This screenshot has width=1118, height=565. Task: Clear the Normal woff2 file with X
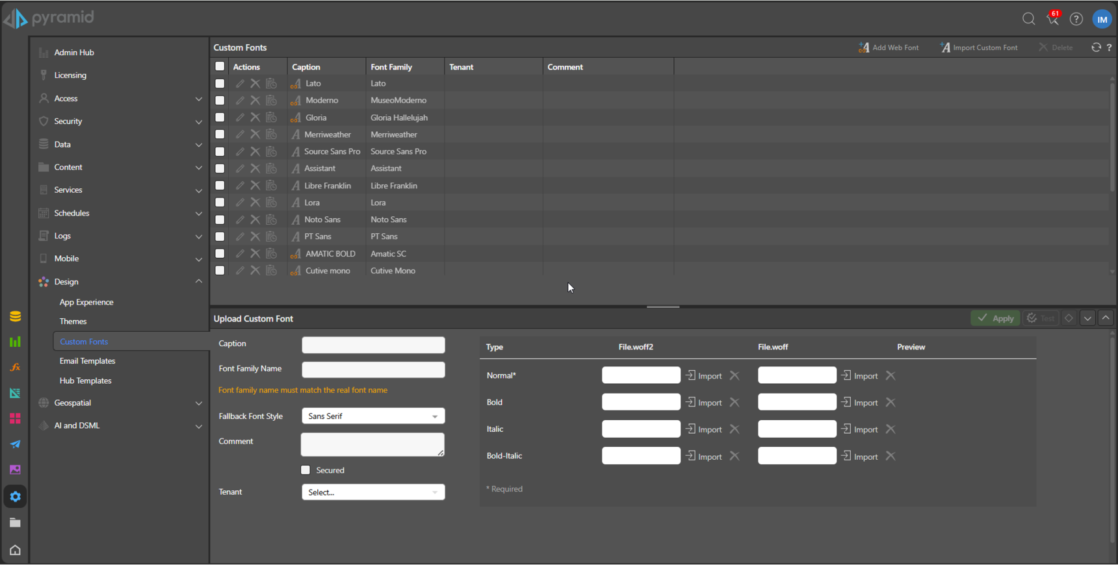point(734,375)
